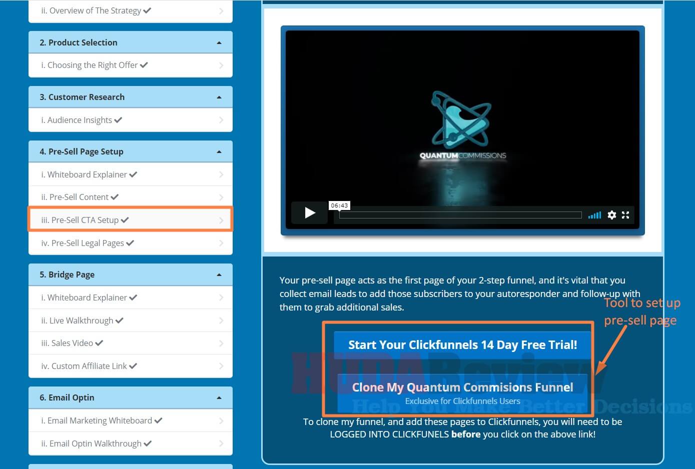
Task: Click Clone My Quantum Commisions Funnel button
Action: [x=462, y=393]
